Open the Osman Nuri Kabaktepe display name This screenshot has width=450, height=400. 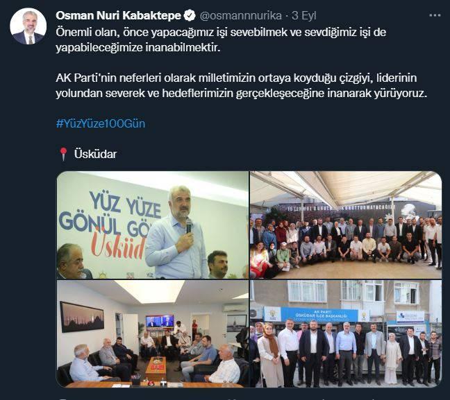click(x=118, y=15)
